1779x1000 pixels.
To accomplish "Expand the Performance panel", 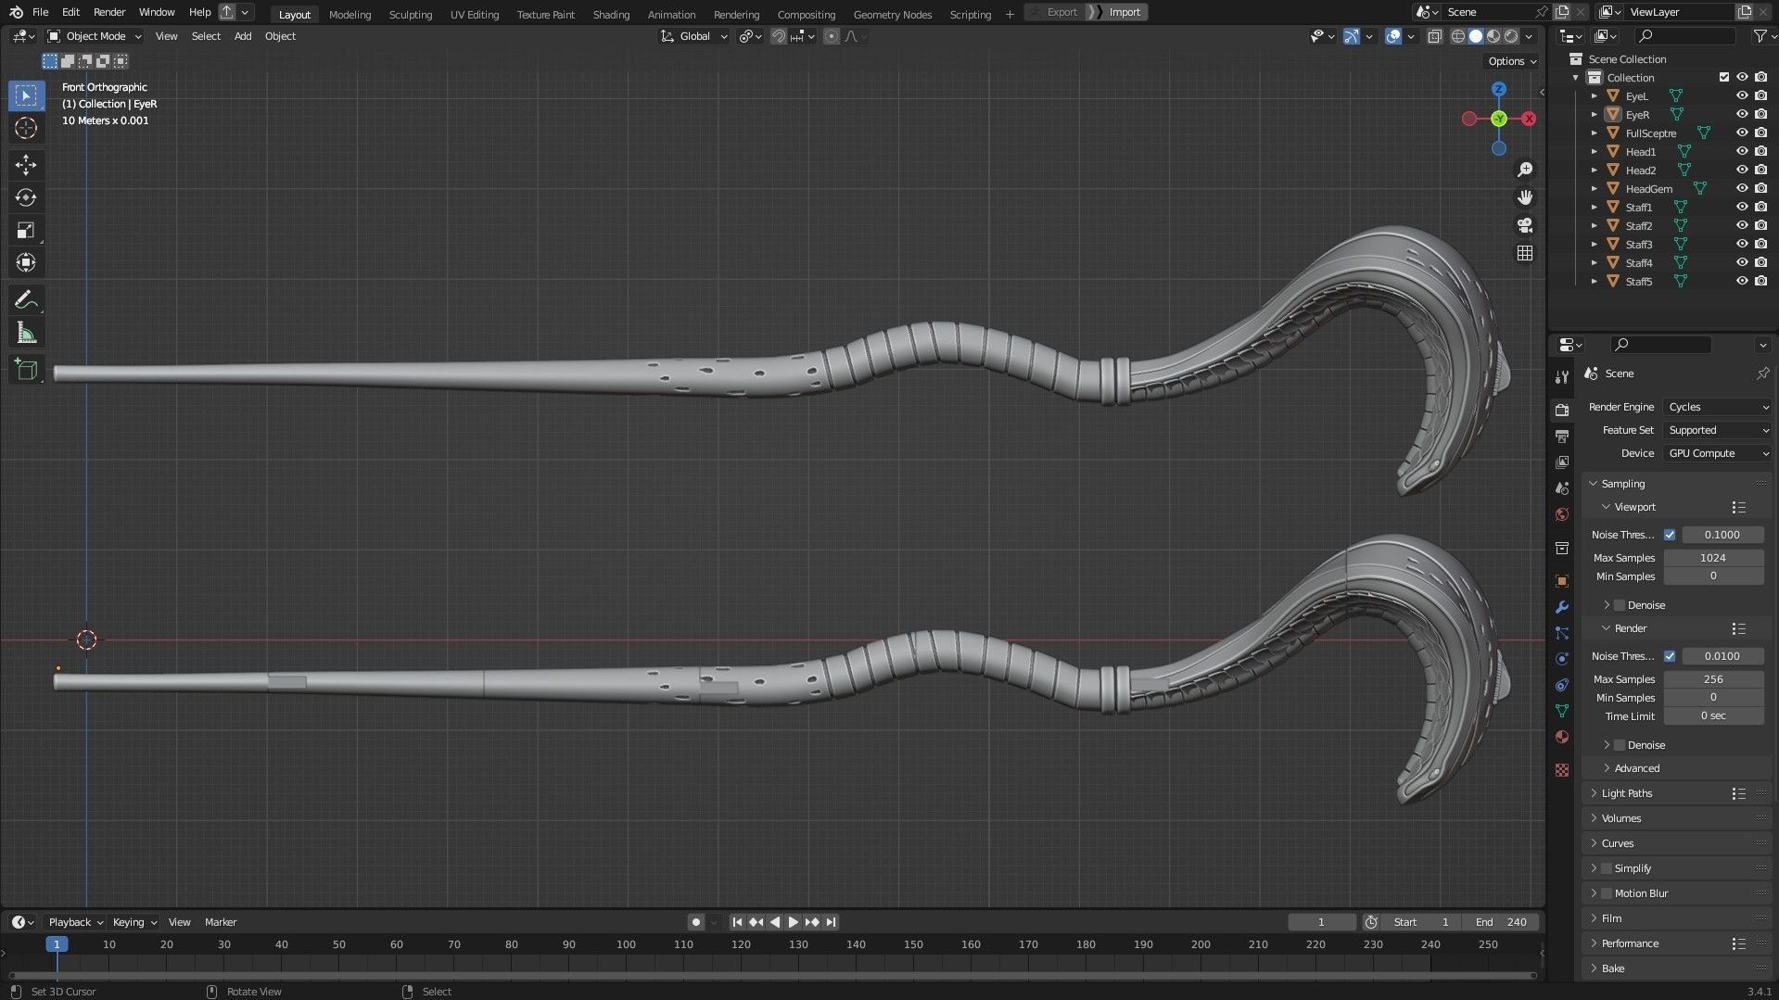I will 1630,943.
